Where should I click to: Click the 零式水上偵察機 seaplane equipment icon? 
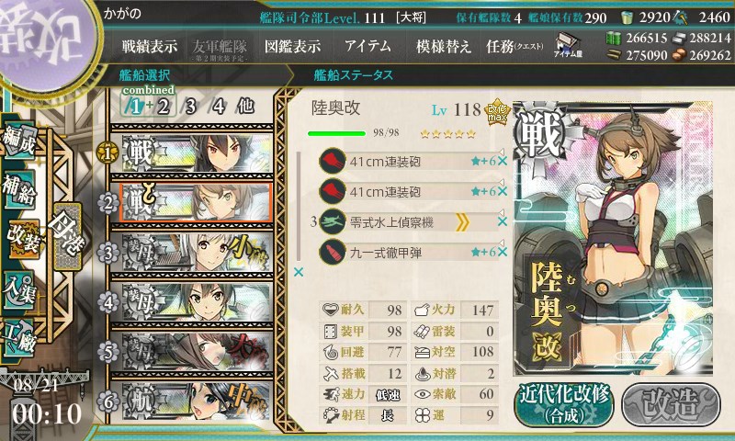pos(333,221)
